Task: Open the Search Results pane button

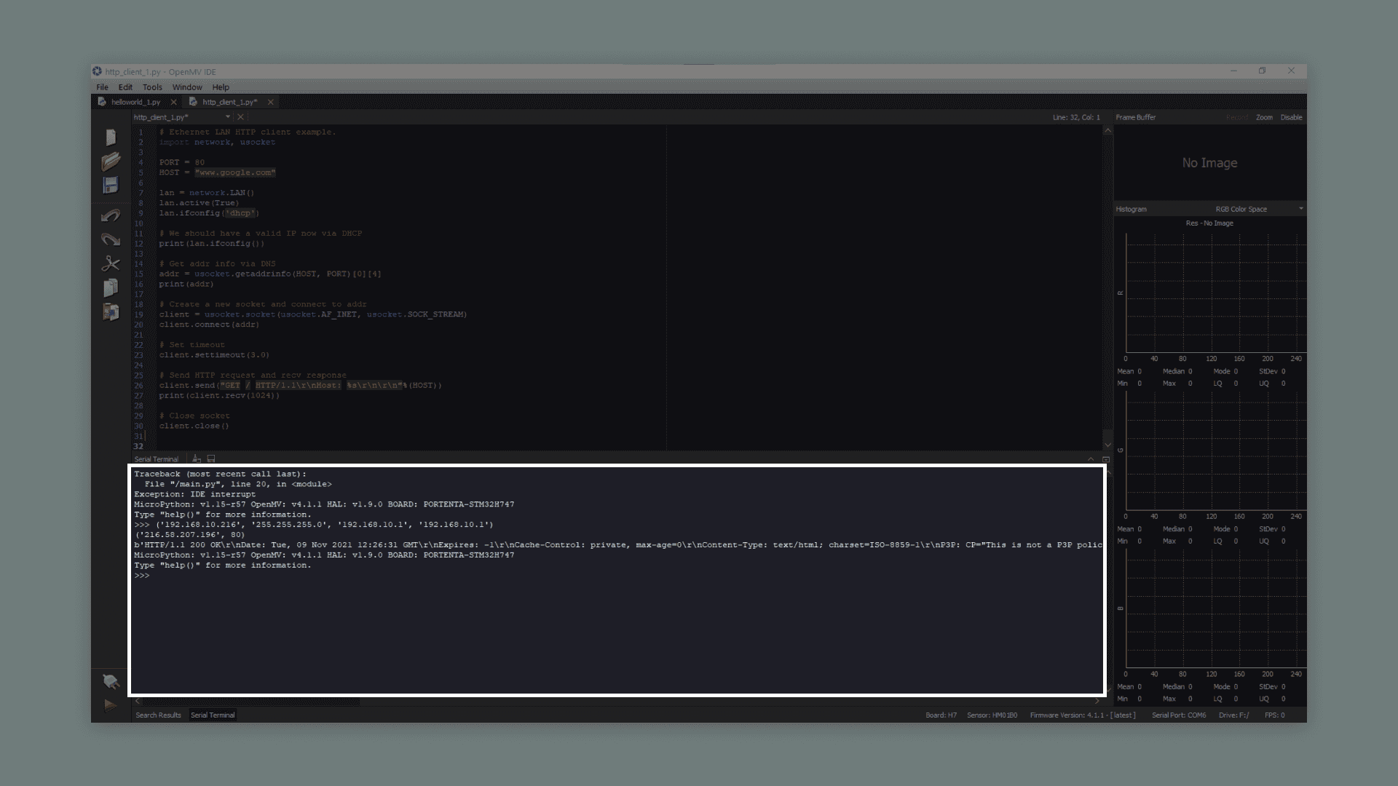Action: 158,715
